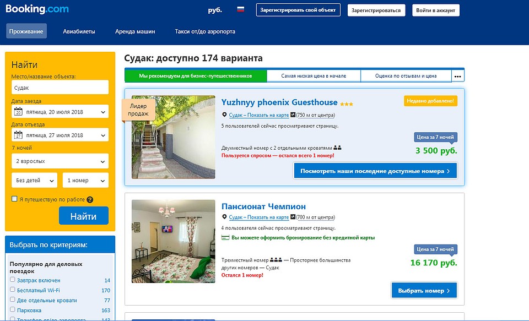The height and width of the screenshot is (321, 529).
Task: Click the destination field containing 'Судак'
Action: tap(60, 88)
